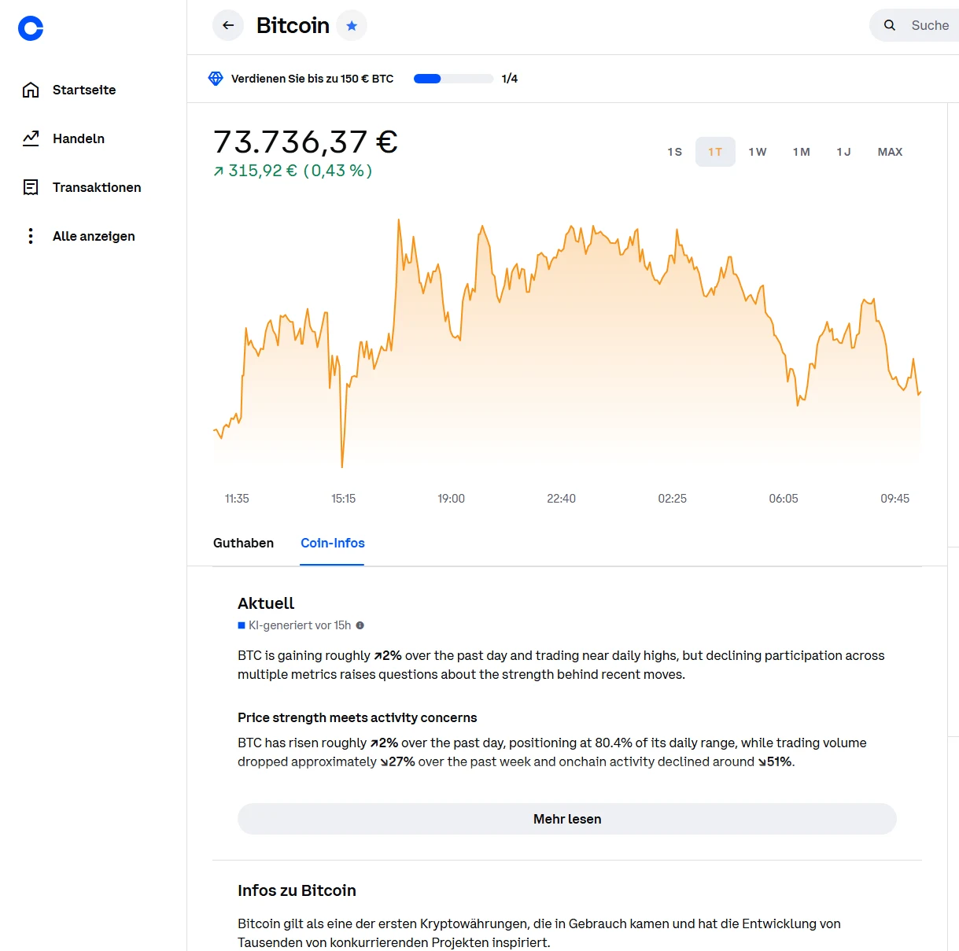Go back with the arrow button
The width and height of the screenshot is (959, 951).
point(228,25)
